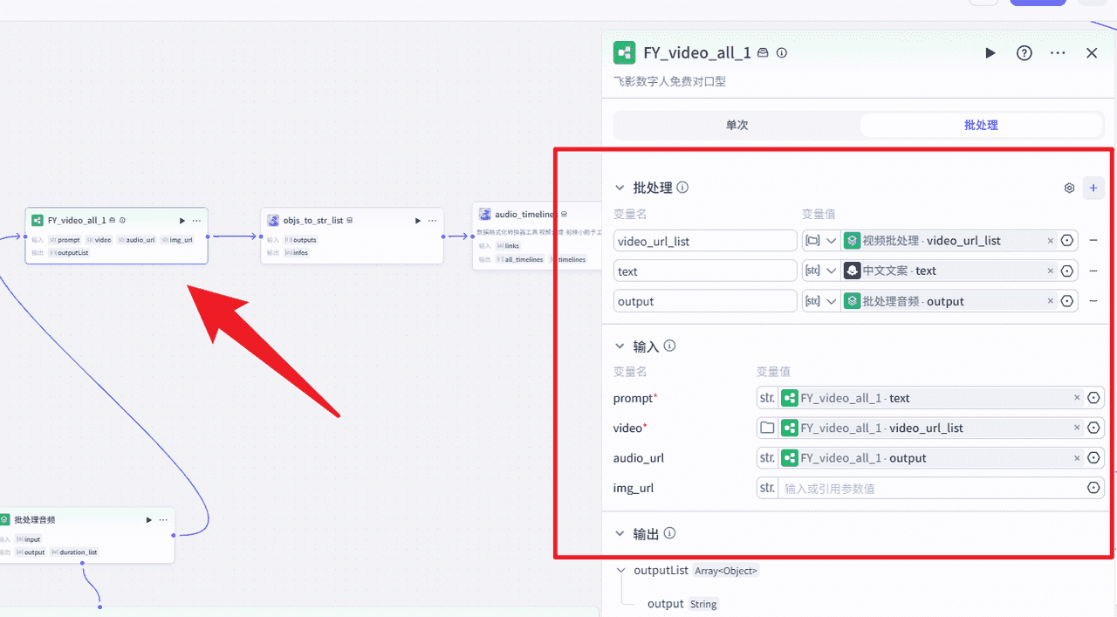Screen dimensions: 1117x617
Task: Click the + icon to add a batch variable
Action: (1093, 188)
